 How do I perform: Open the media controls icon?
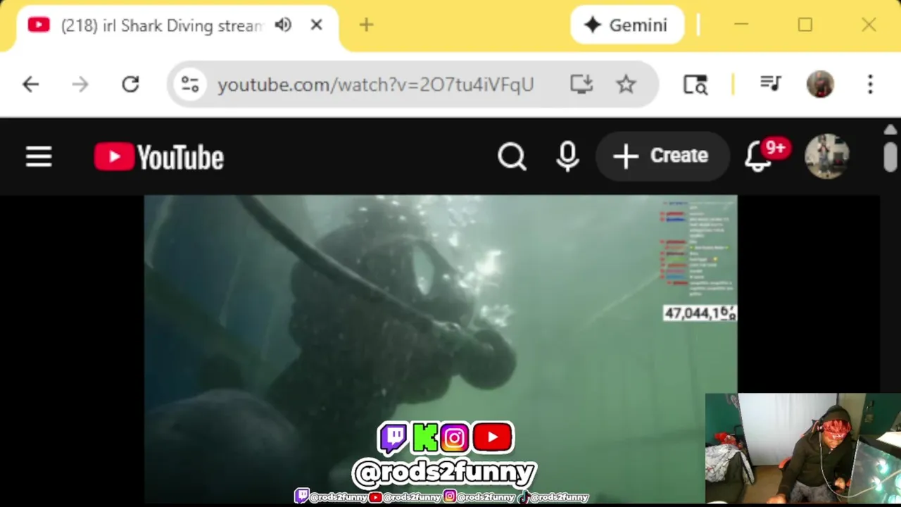click(771, 84)
